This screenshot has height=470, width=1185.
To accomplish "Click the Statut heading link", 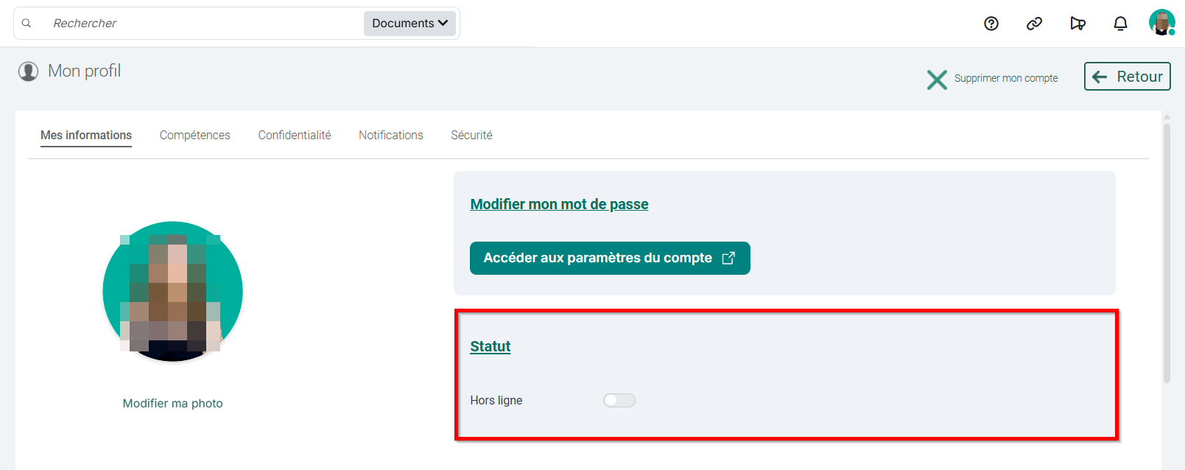I will (490, 346).
